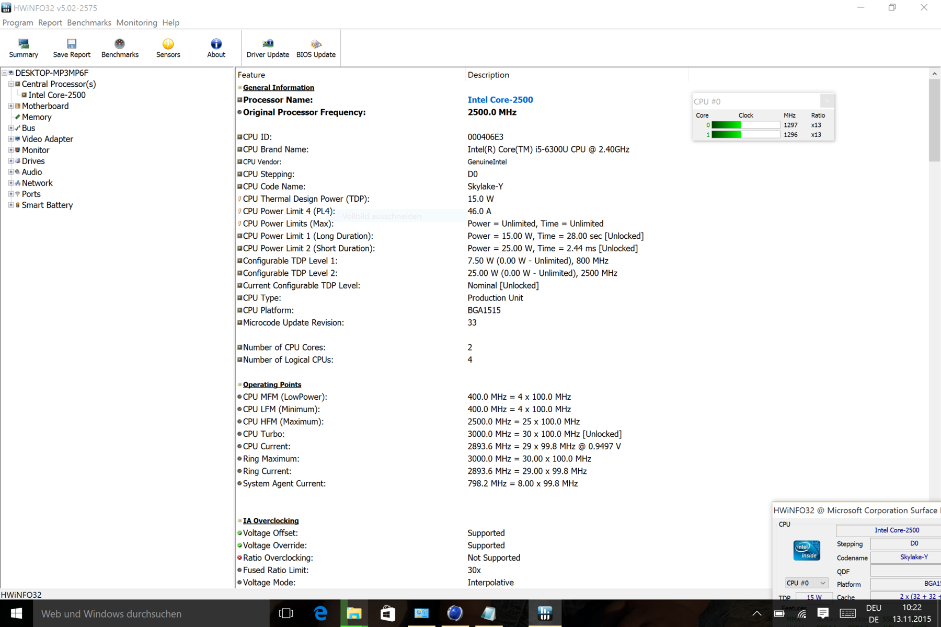The width and height of the screenshot is (941, 627).
Task: Expand the Monitor tree node
Action: coord(10,150)
